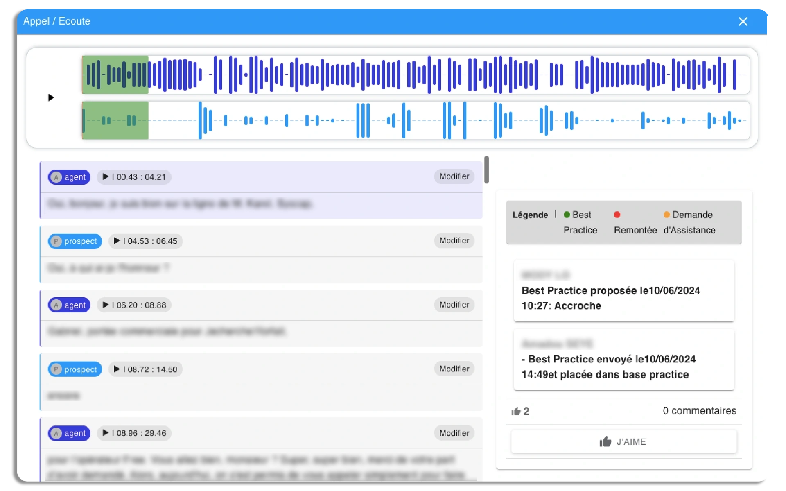
Task: Edit the agent segment at 06.20 via Modifier
Action: tap(454, 305)
